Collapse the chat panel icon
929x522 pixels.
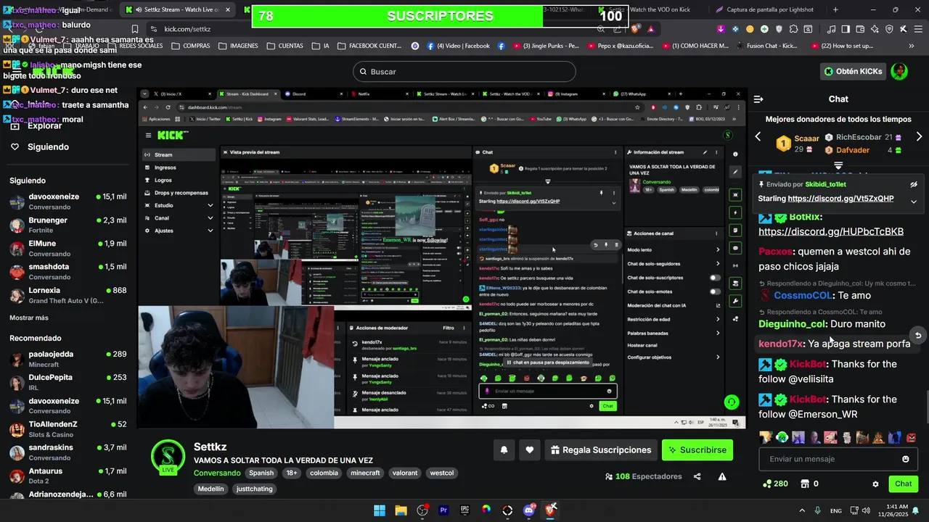pos(758,99)
